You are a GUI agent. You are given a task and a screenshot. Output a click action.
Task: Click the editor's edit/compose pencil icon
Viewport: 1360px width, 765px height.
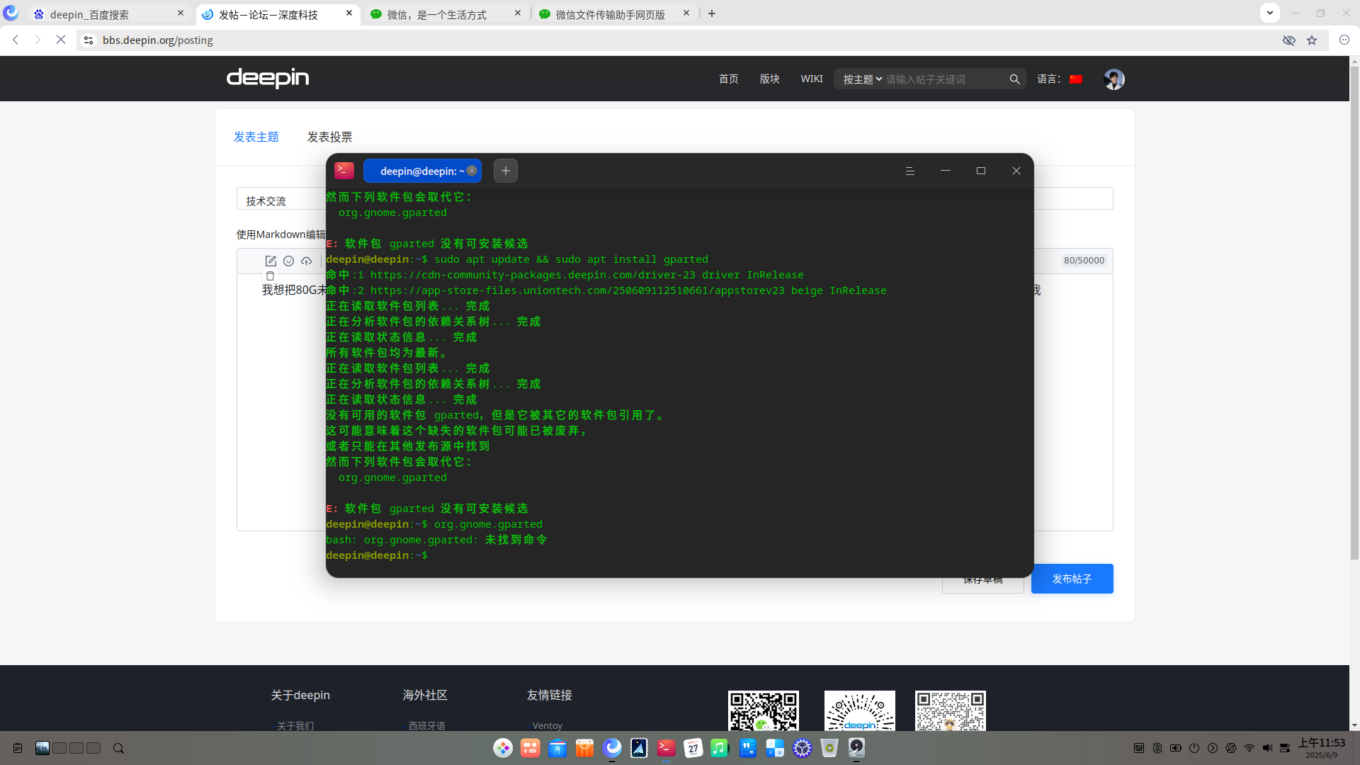(x=271, y=261)
